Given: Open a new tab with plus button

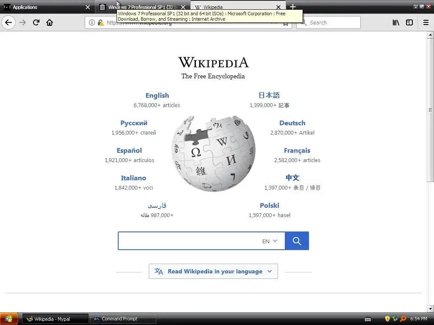Looking at the screenshot, I should 293,7.
